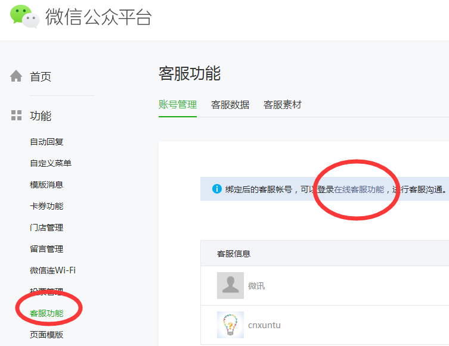Click the home icon beside 首页

[x=16, y=76]
